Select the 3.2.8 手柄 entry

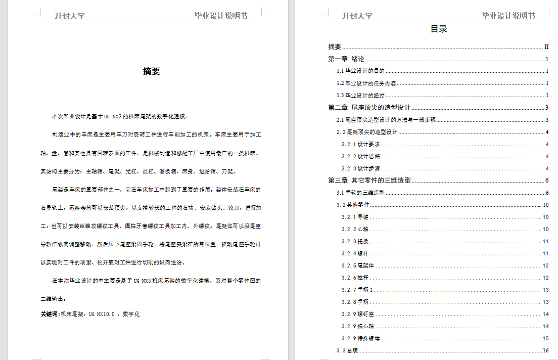pyautogui.click(x=445, y=302)
